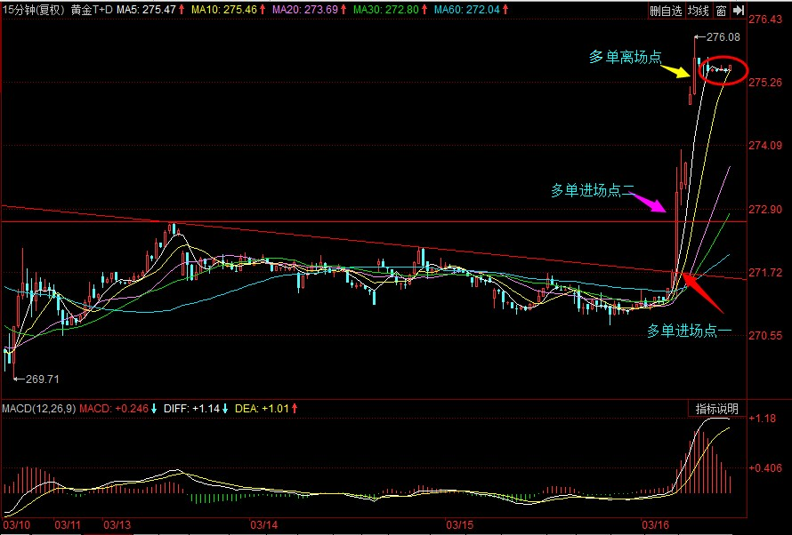Click the 03/10 date marker
This screenshot has width=792, height=535.
[x=16, y=525]
